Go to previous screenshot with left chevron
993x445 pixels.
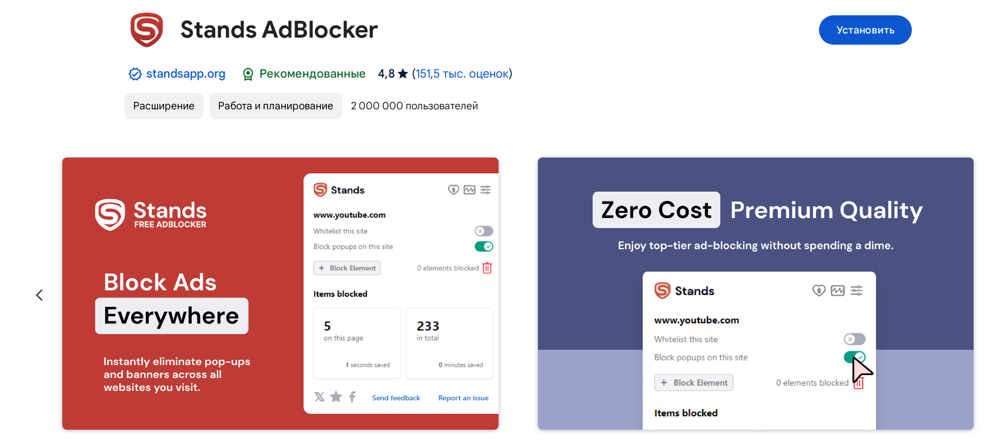(x=39, y=295)
